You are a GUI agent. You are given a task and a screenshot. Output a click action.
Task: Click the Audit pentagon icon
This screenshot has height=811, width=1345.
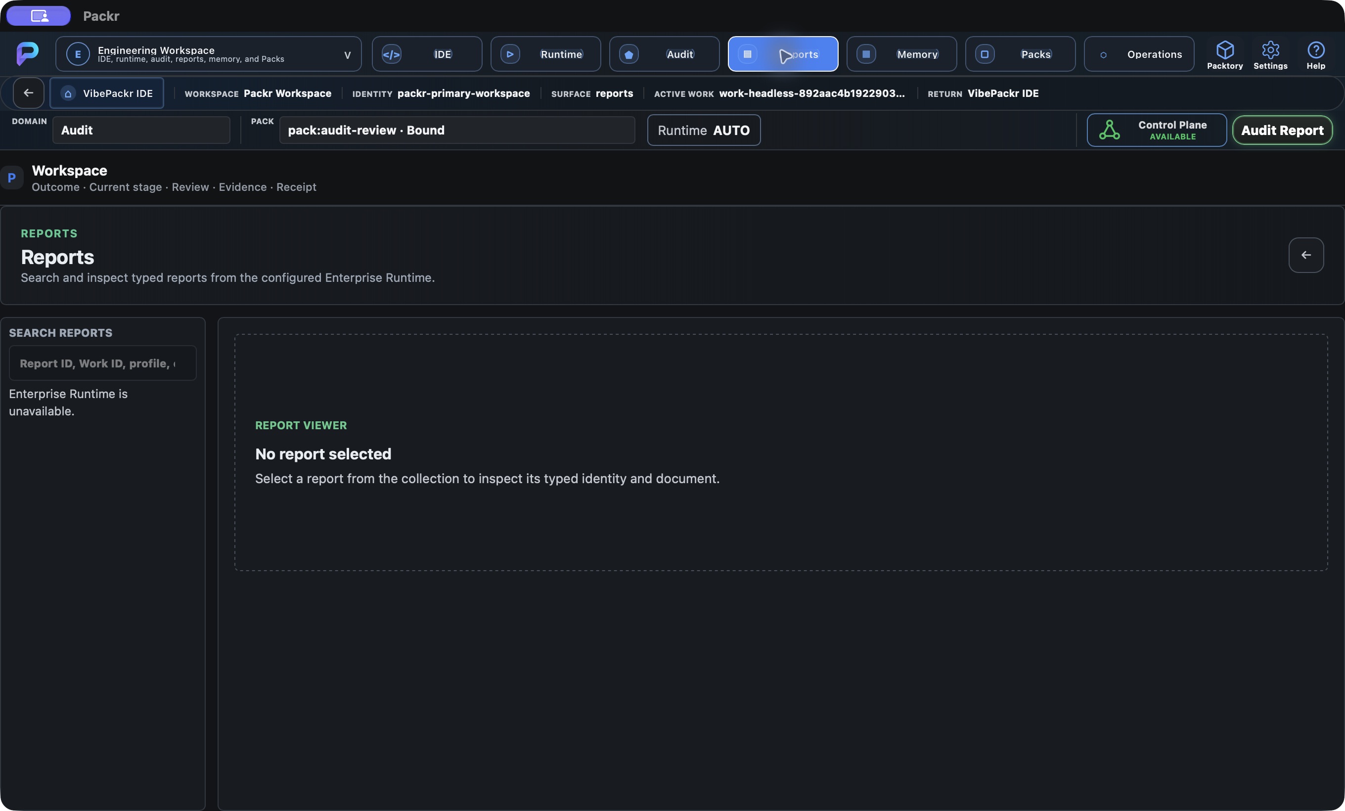click(629, 54)
